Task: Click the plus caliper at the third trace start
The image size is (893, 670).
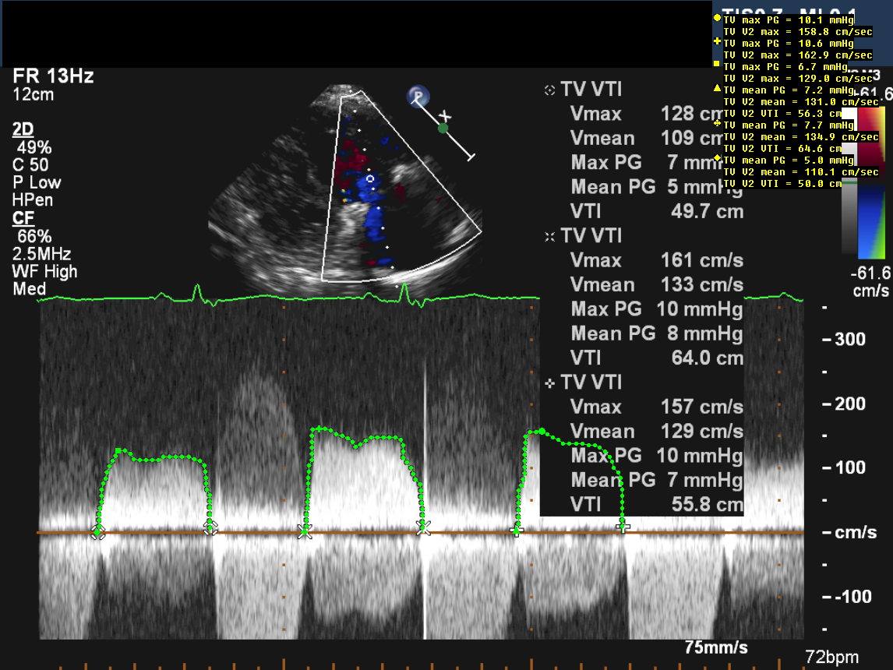Action: (x=516, y=531)
